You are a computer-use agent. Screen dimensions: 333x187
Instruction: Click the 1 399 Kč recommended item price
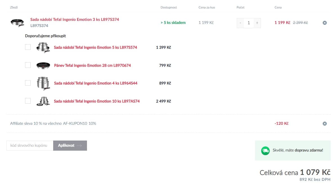164,47
